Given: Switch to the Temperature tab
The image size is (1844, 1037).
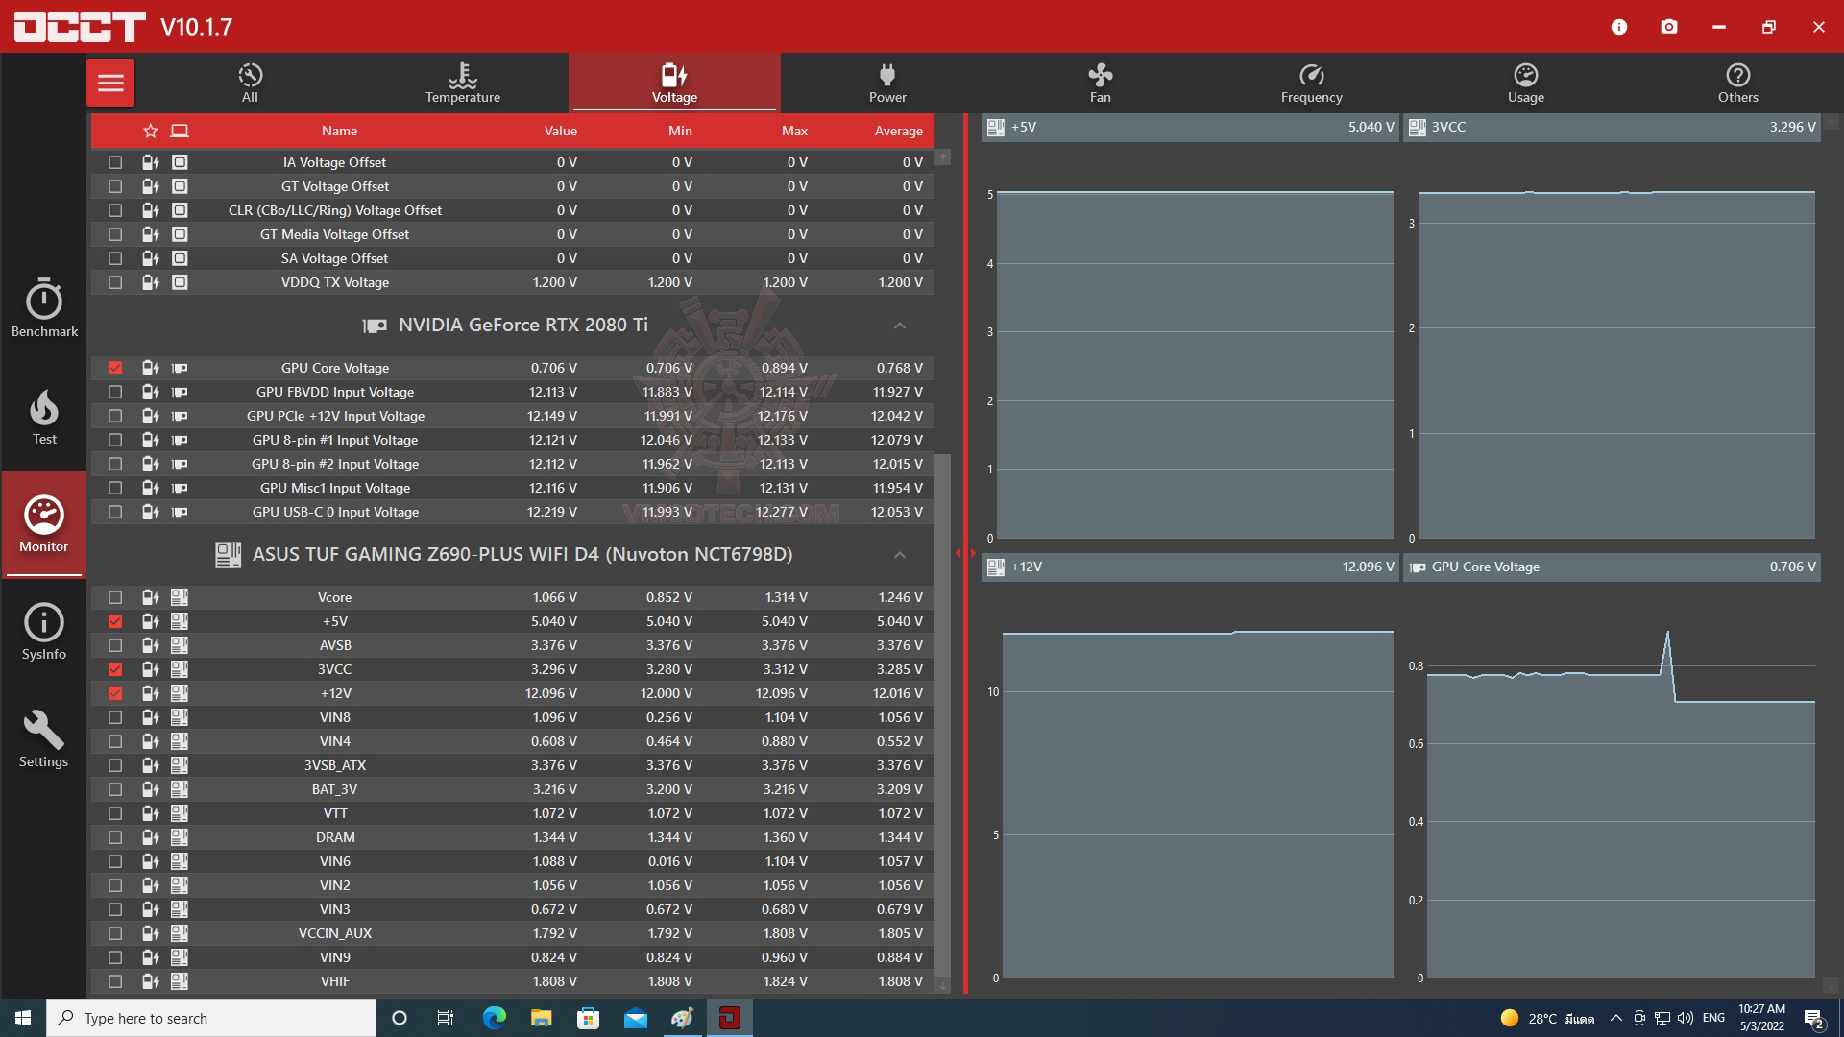Looking at the screenshot, I should coord(462,83).
